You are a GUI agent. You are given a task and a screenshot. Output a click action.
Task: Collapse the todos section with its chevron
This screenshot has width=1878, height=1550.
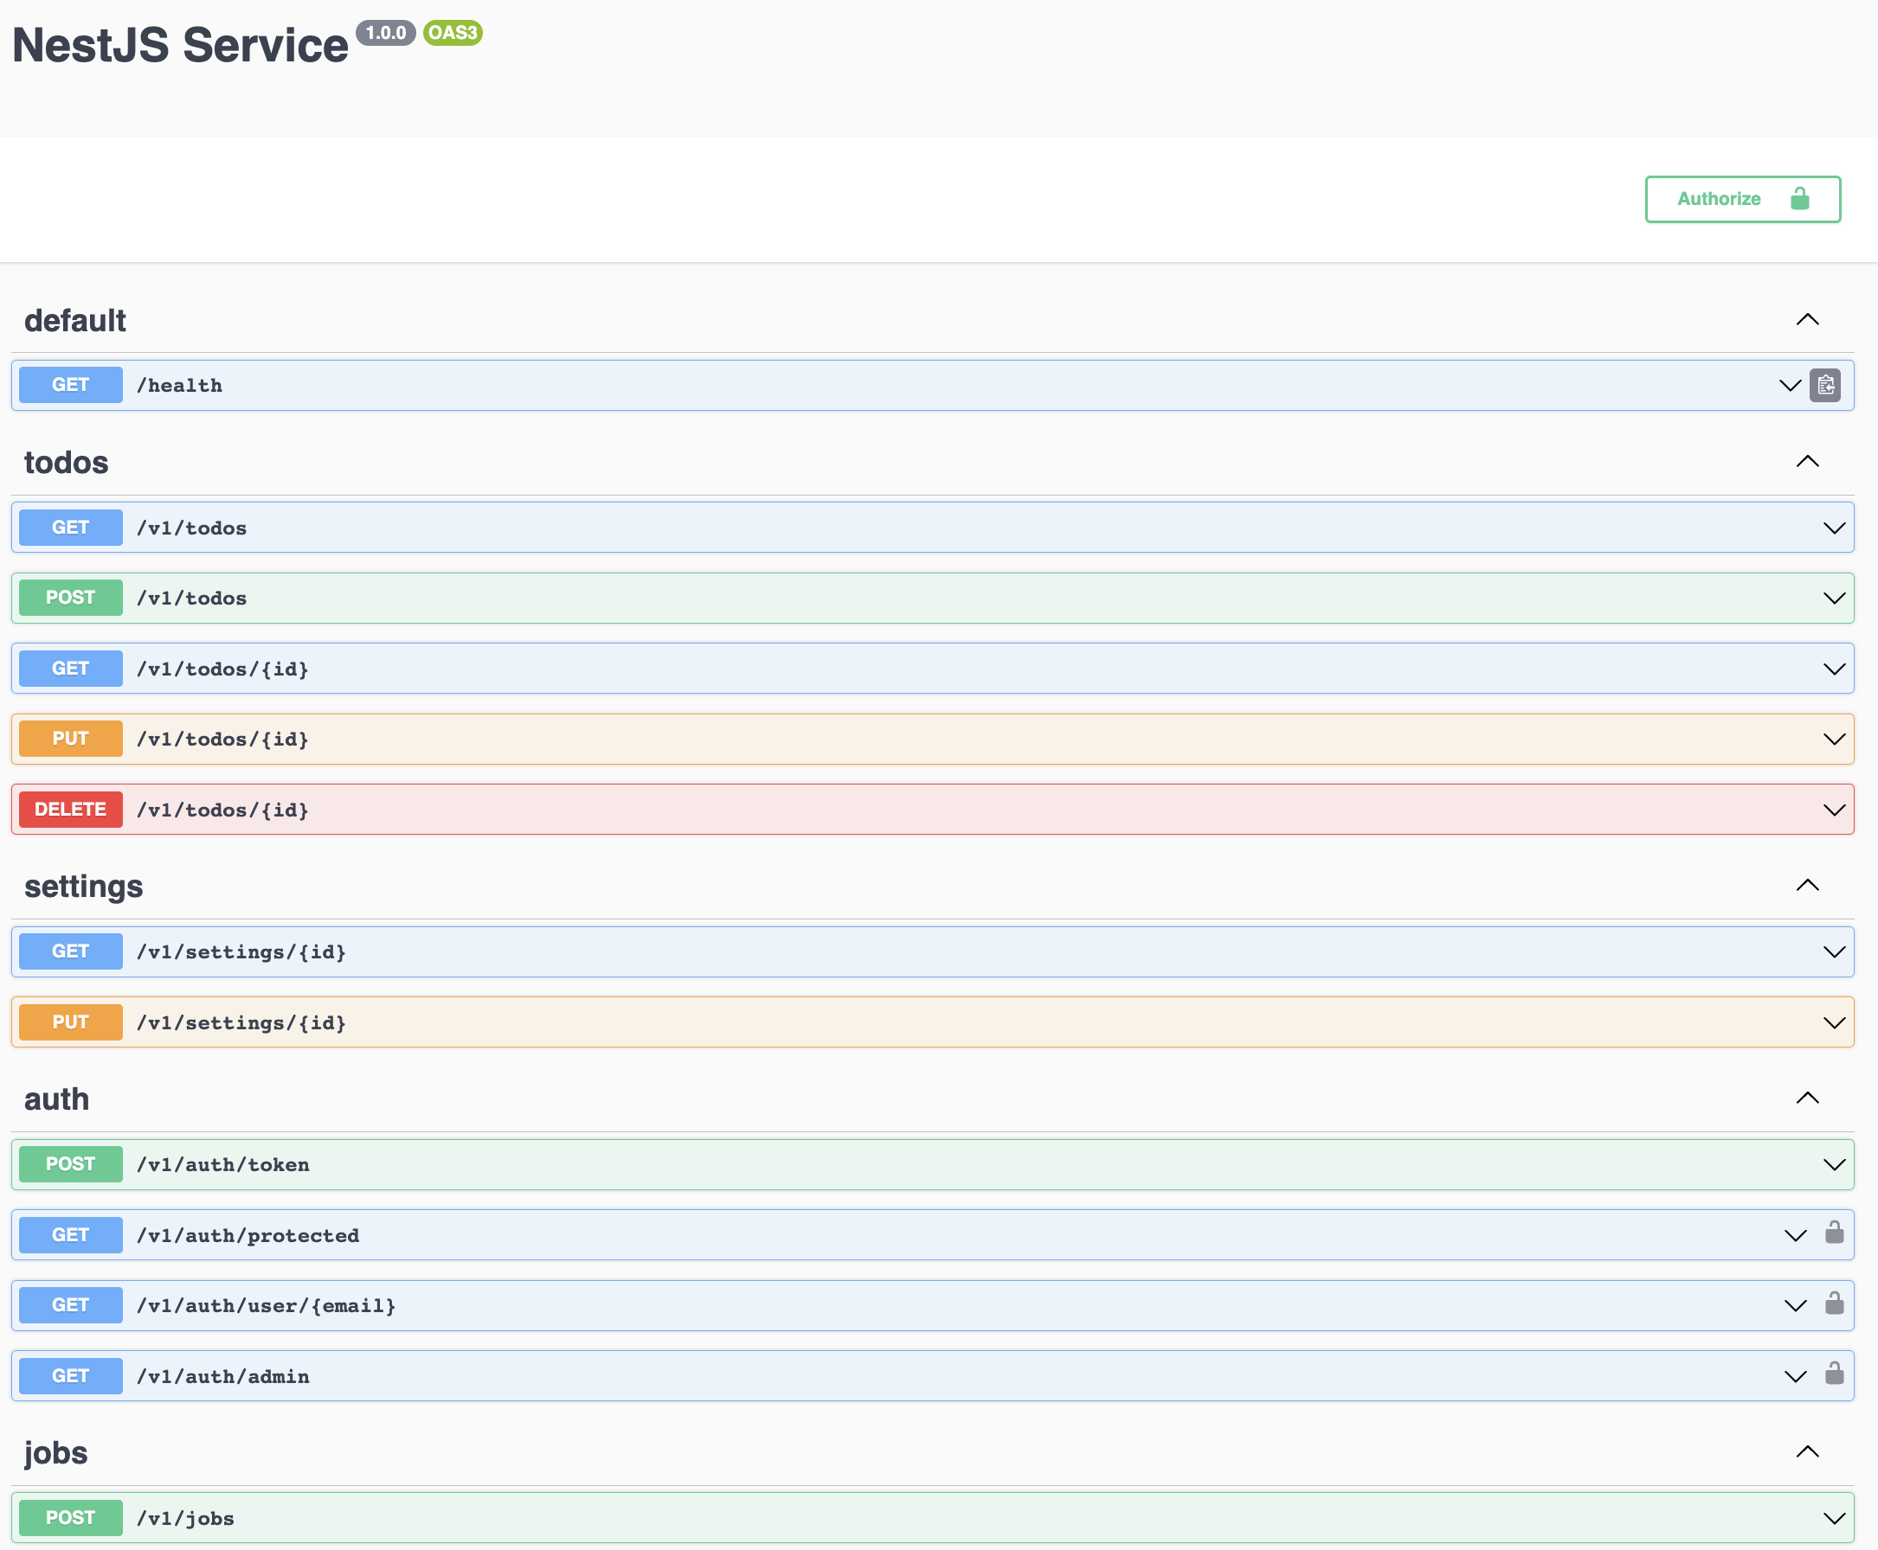(x=1806, y=462)
